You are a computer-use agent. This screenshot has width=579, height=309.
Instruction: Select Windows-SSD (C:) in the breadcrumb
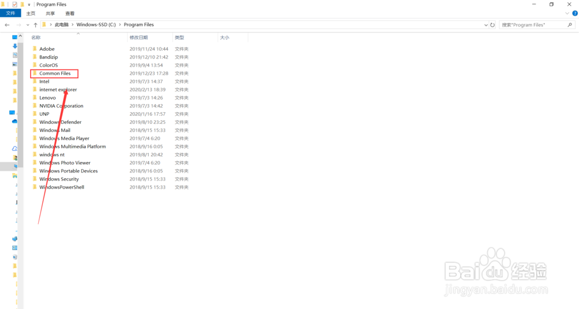click(x=96, y=25)
